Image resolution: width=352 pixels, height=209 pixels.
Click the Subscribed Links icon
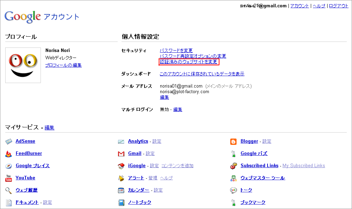tap(234, 166)
